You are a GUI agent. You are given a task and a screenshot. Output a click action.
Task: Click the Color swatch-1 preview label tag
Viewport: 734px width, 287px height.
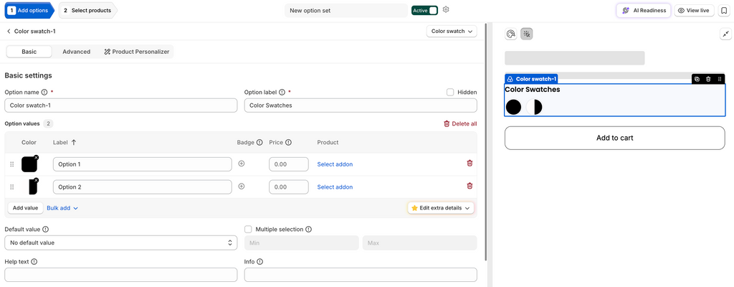(x=531, y=79)
